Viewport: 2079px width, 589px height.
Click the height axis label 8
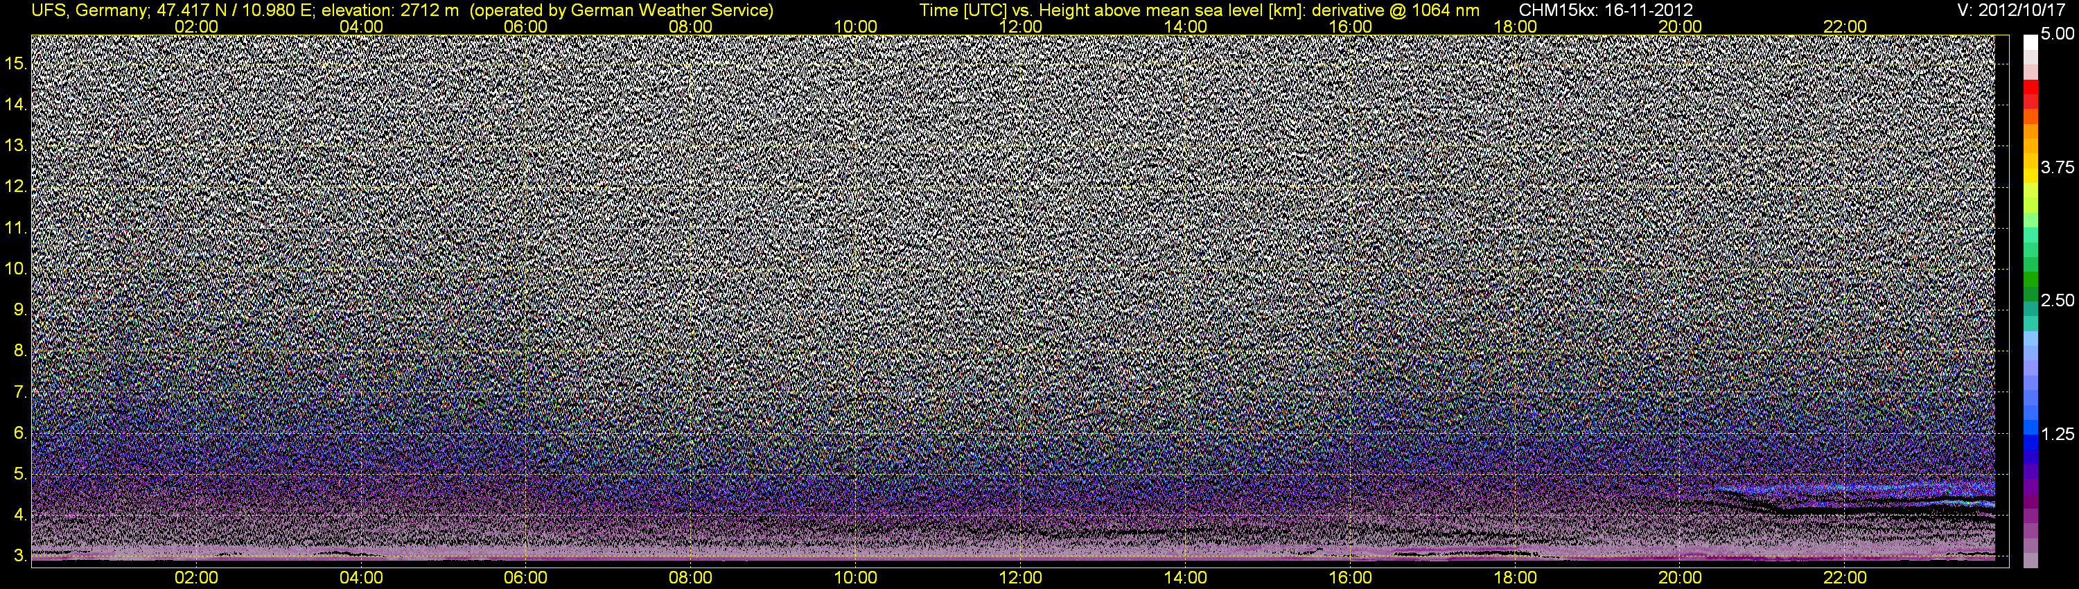[x=20, y=351]
